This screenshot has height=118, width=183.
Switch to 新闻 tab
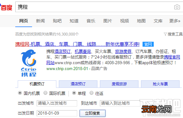click(40, 21)
